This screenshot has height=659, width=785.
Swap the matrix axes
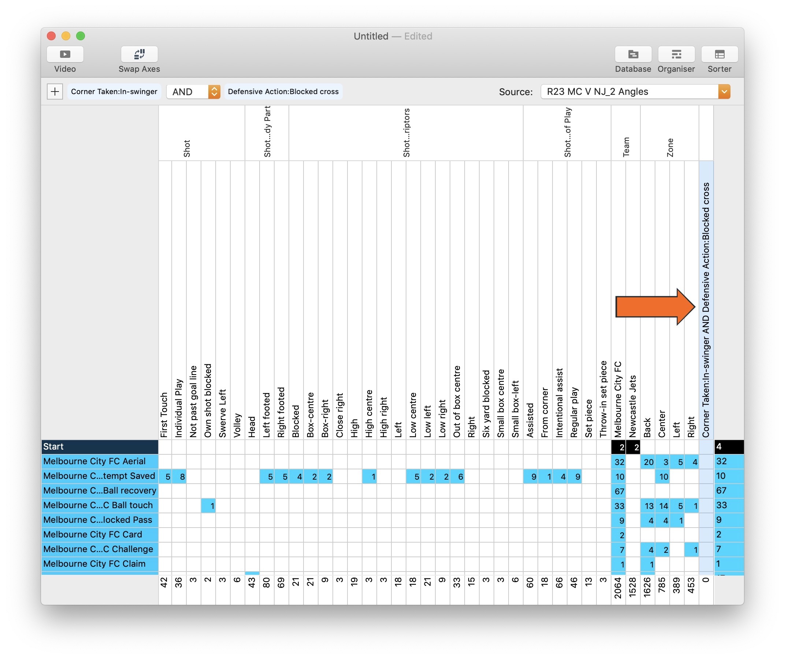pyautogui.click(x=139, y=55)
